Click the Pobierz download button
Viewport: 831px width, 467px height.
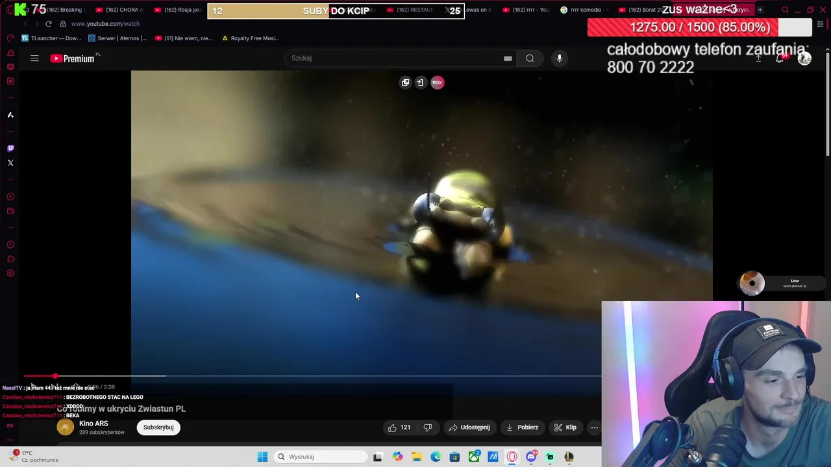(522, 427)
